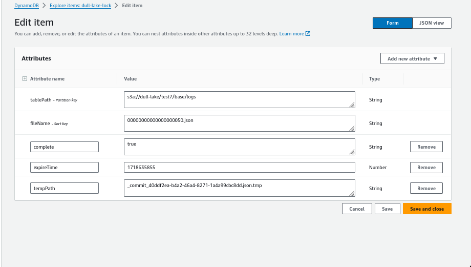Click the tempPath value resize handle

pyautogui.click(x=352, y=193)
